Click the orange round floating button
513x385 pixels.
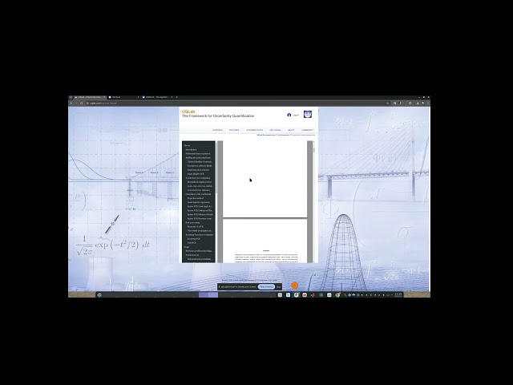pyautogui.click(x=294, y=286)
